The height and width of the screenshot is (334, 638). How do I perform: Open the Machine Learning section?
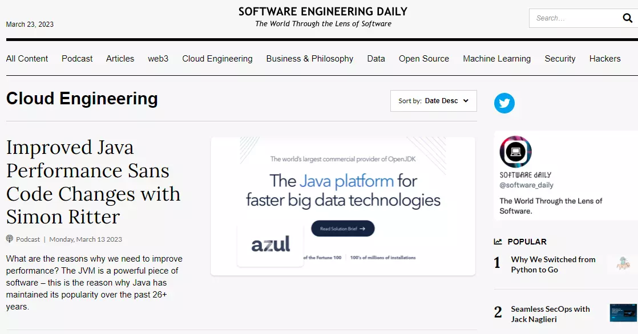(x=496, y=58)
